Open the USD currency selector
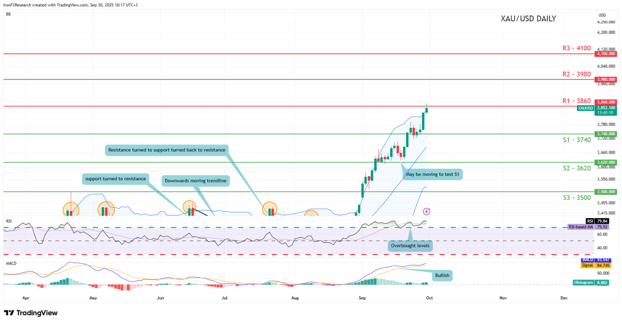The width and height of the screenshot is (622, 323). (602, 15)
